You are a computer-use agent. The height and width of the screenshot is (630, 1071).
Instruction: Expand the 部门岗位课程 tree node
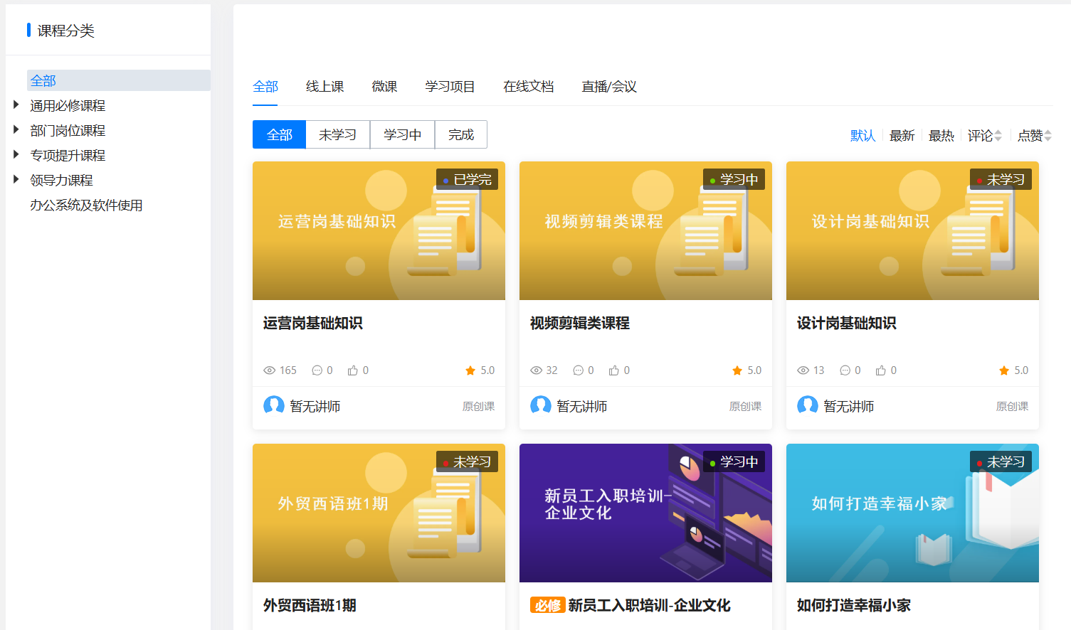(16, 130)
